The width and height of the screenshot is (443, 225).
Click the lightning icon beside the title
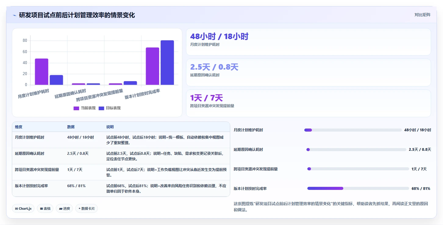tap(14, 15)
